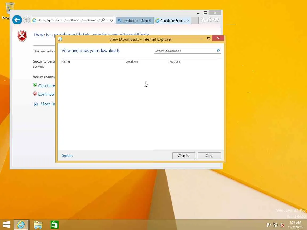Minimize the View Downloads window
This screenshot has height=230, width=307.
(x=201, y=38)
